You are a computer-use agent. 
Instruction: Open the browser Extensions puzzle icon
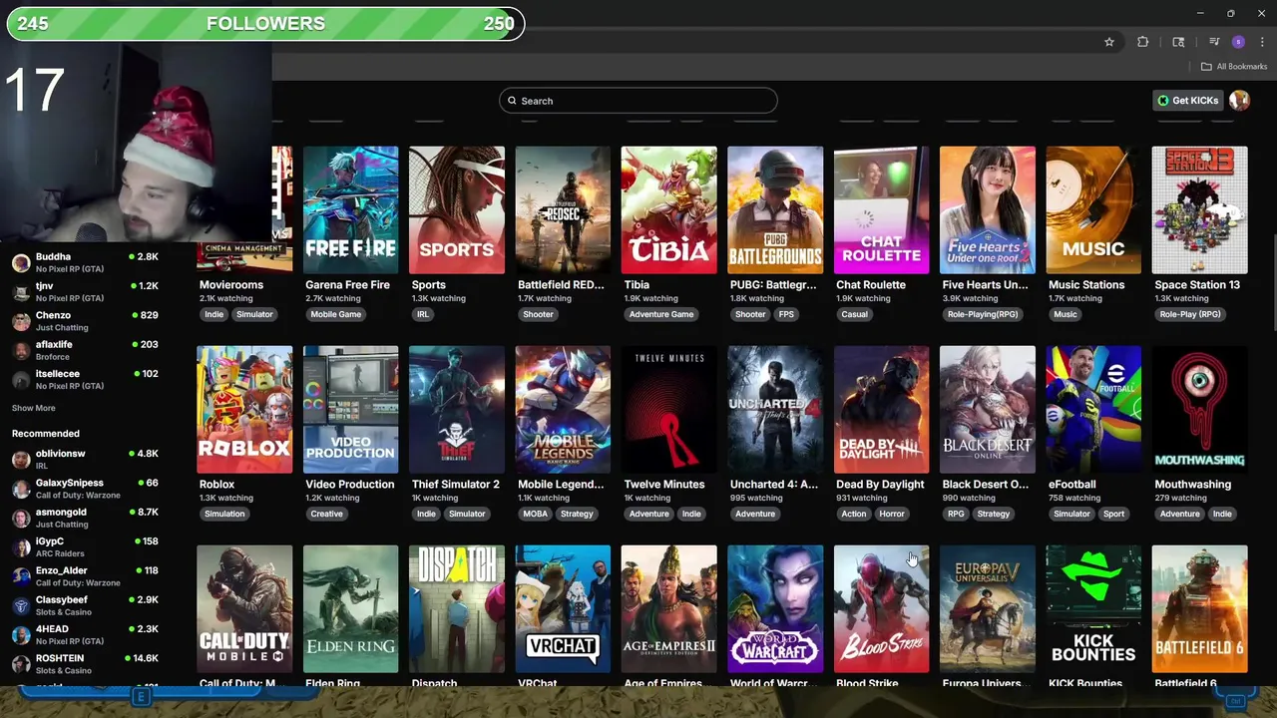(1143, 42)
